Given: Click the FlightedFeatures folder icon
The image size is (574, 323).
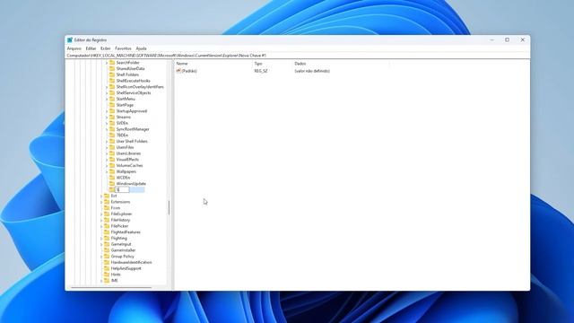Looking at the screenshot, I should (x=107, y=231).
